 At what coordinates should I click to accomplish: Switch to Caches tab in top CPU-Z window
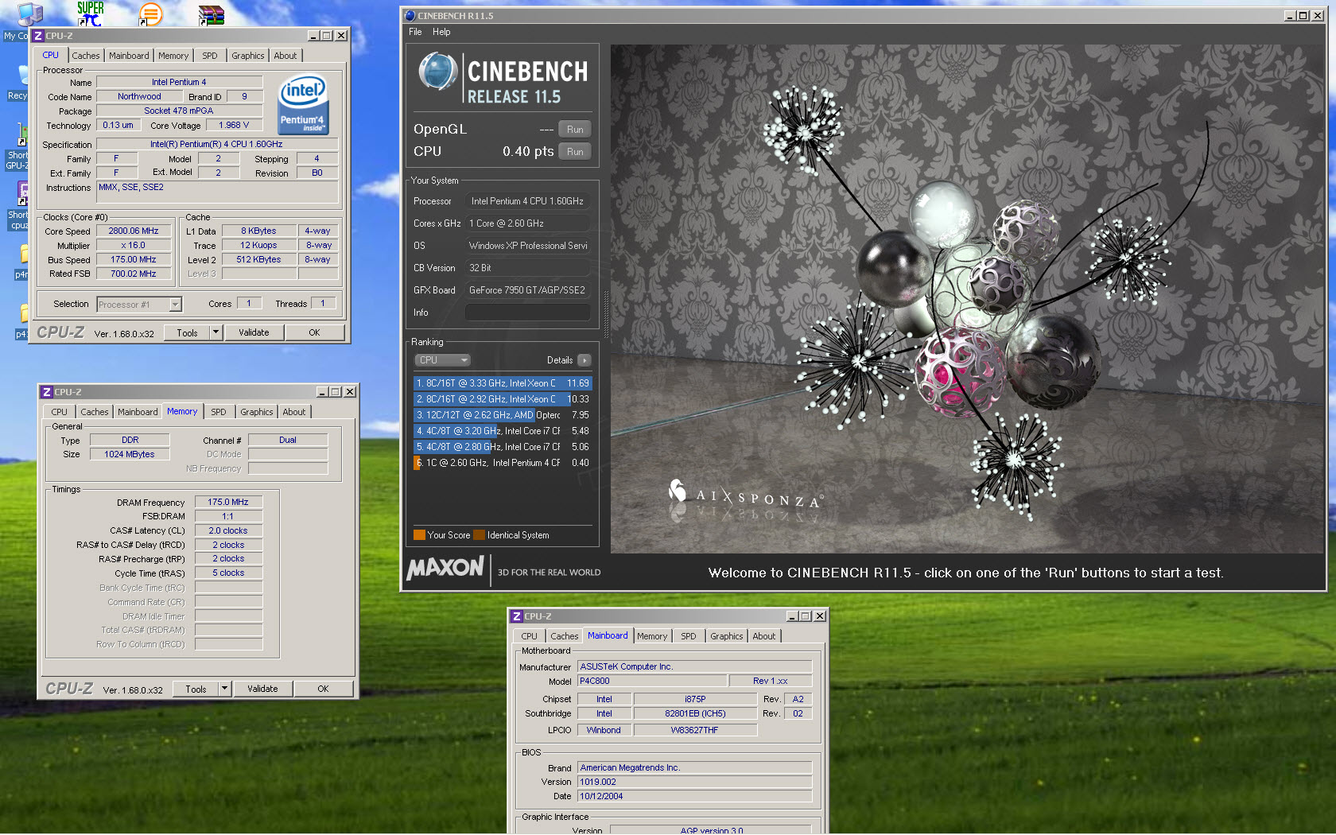point(86,56)
